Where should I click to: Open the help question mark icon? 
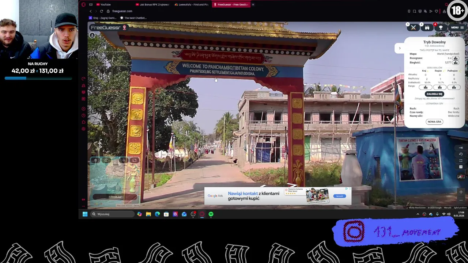(461, 167)
